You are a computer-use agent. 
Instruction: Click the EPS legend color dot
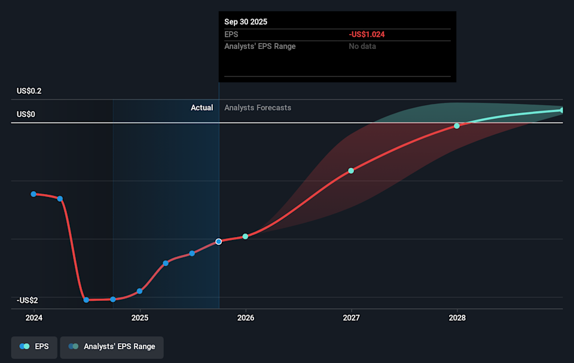25,347
